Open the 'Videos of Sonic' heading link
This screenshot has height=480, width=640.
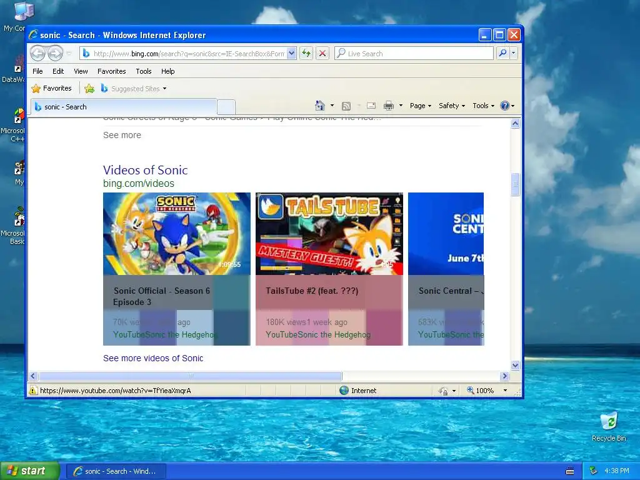pos(145,170)
